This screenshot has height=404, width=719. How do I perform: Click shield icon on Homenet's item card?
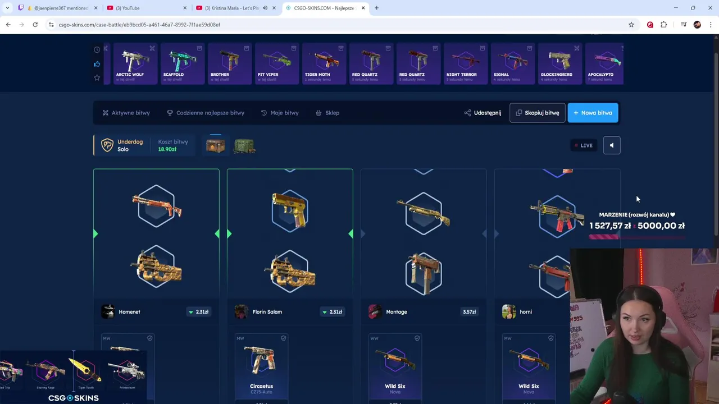point(149,338)
